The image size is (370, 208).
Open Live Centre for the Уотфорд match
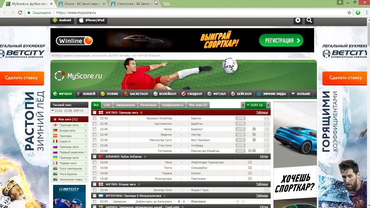pos(240,146)
